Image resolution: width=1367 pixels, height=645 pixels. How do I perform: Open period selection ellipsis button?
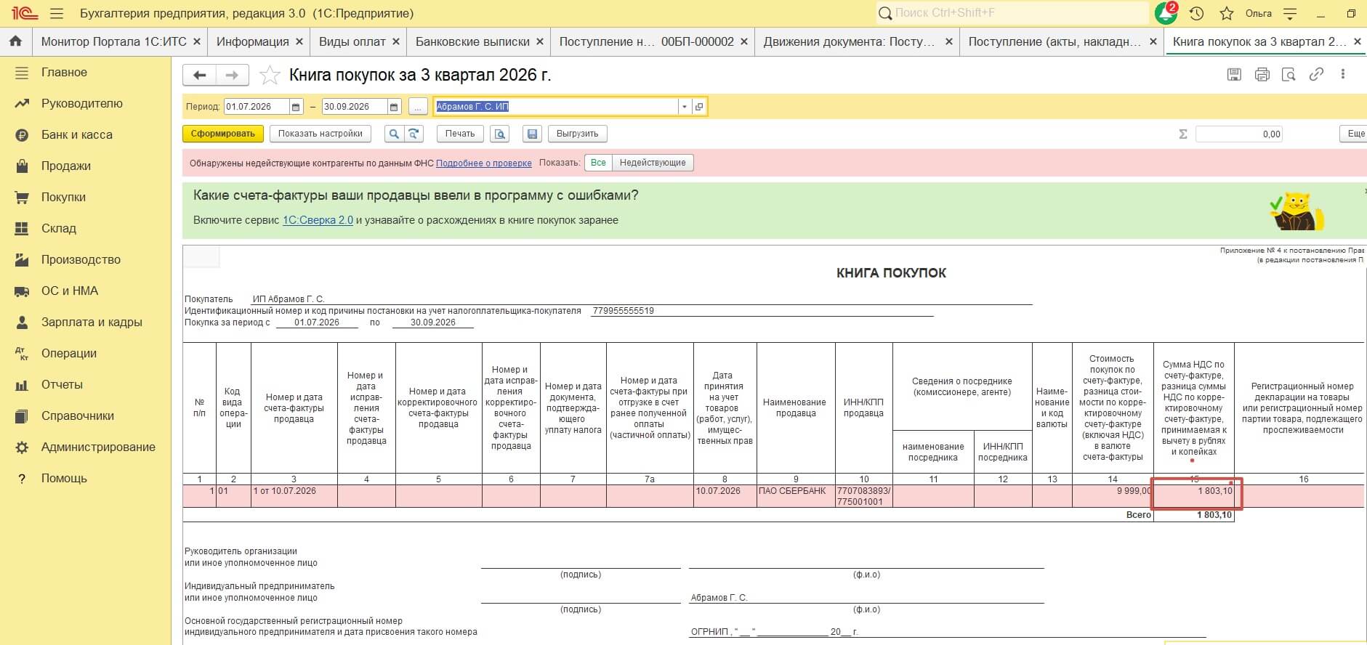[417, 107]
